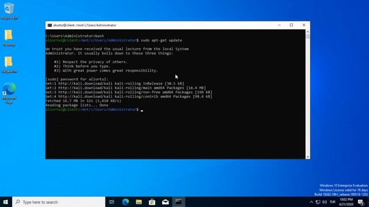Viewport: 369px width, 207px height.
Task: Minimize the bash terminal window
Action: [279, 25]
